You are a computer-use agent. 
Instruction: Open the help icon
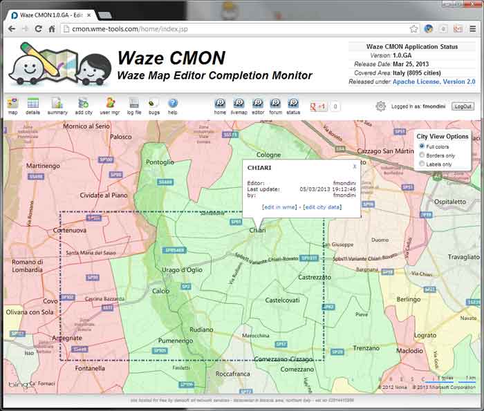pyautogui.click(x=173, y=106)
